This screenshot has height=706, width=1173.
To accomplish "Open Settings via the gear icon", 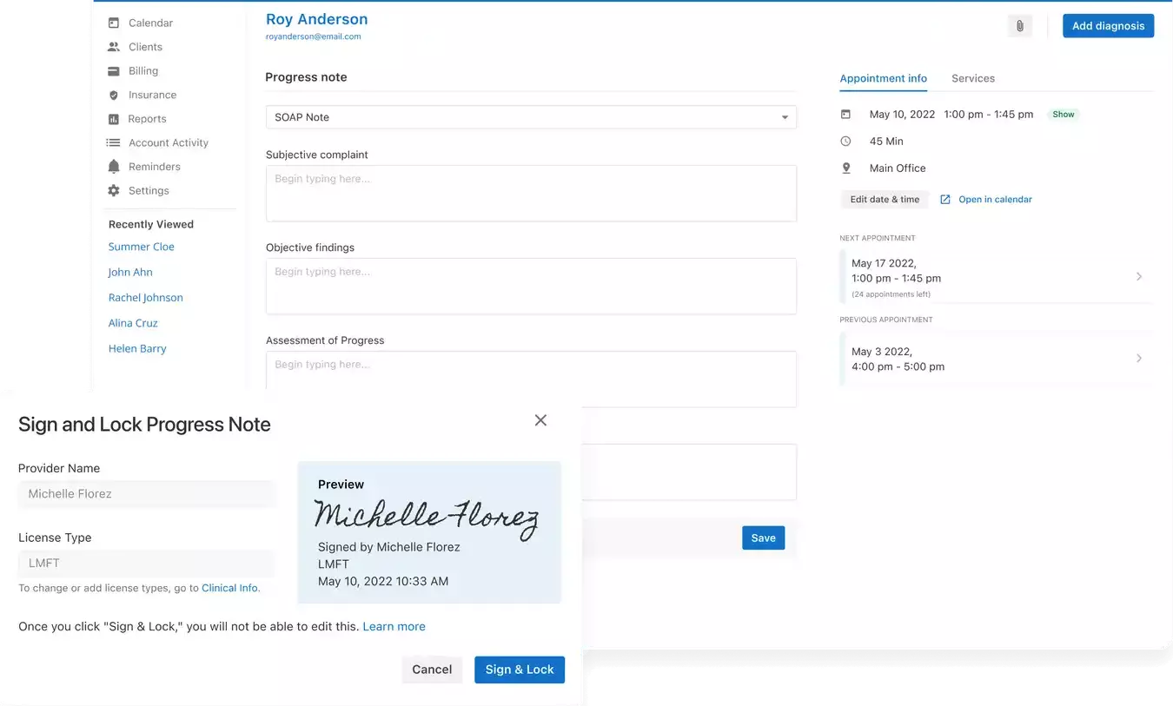I will (114, 191).
